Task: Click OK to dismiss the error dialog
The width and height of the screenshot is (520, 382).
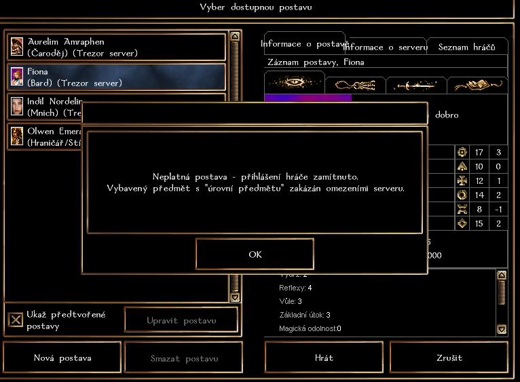Action: 255,254
